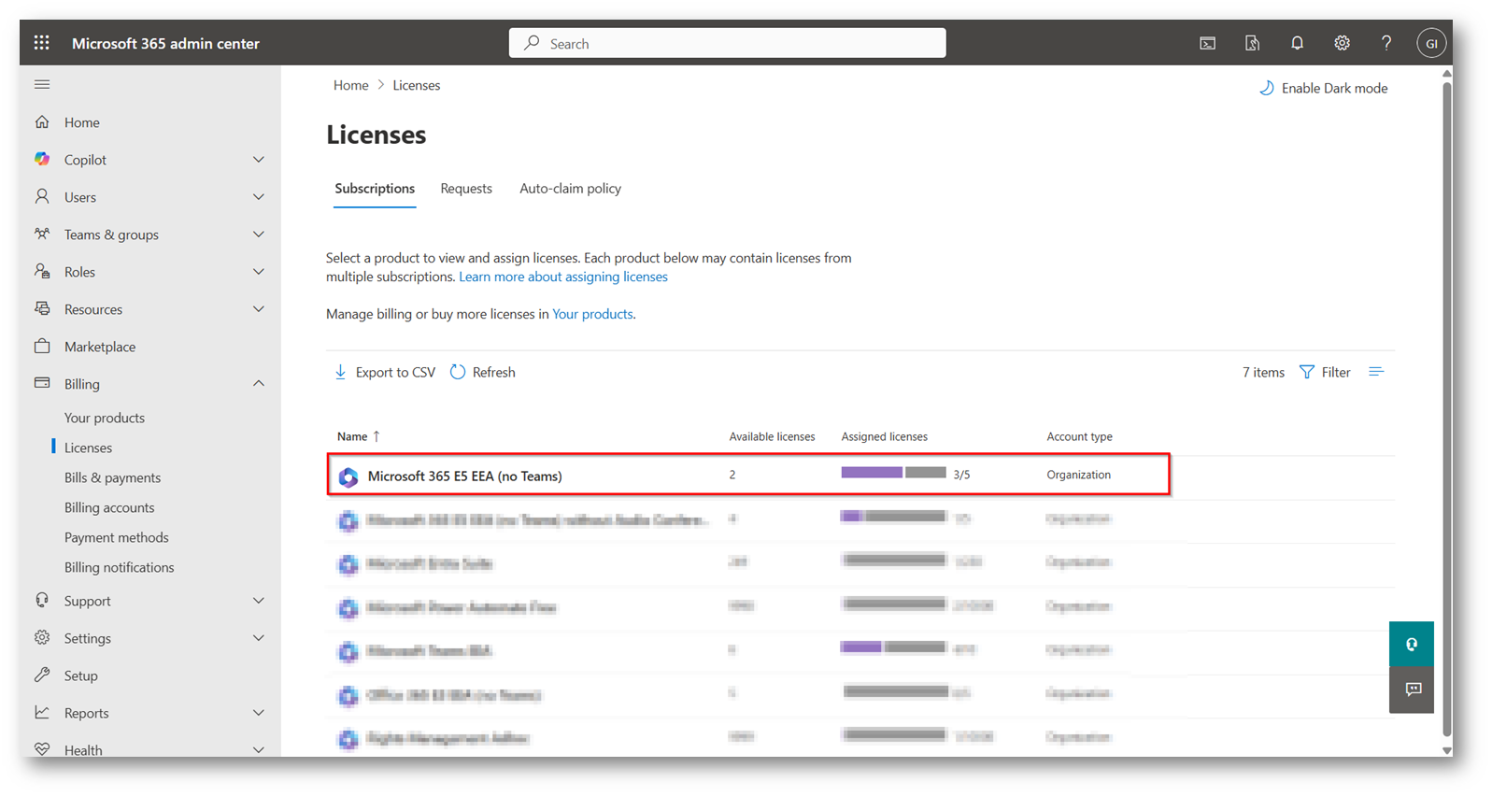Click the Marketplace bag icon

tap(42, 346)
